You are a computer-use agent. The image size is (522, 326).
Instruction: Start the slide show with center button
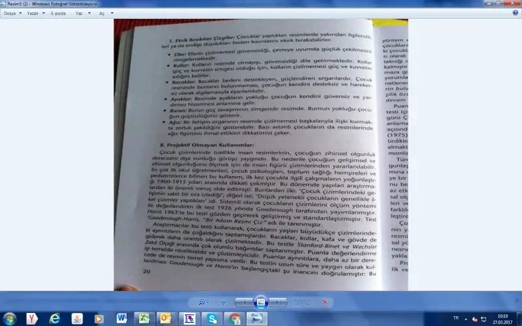261,303
